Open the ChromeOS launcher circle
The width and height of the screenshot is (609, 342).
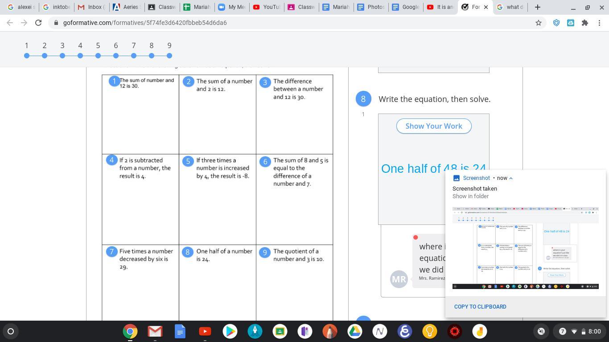click(x=11, y=331)
